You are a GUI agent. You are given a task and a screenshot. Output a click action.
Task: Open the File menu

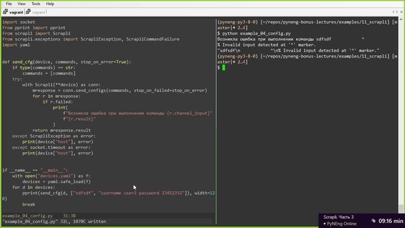[x=9, y=4]
